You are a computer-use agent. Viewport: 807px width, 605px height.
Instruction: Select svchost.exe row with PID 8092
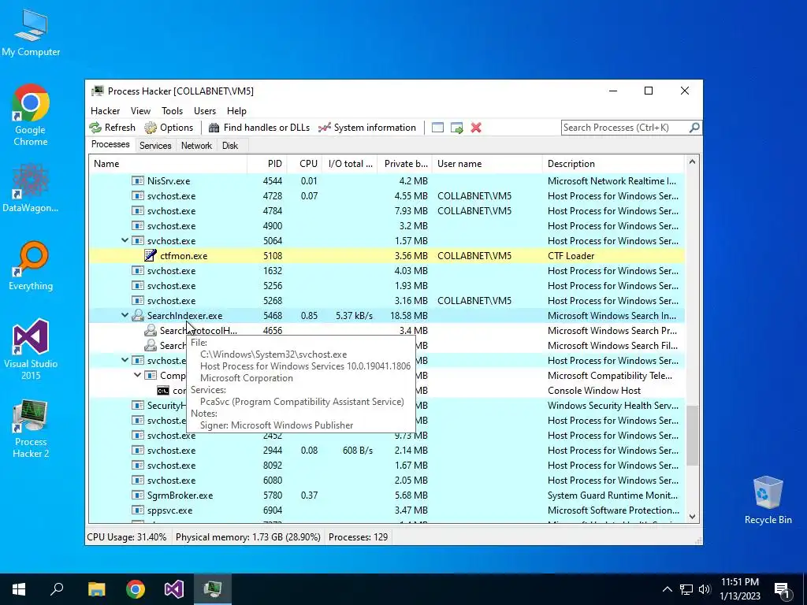pyautogui.click(x=386, y=465)
